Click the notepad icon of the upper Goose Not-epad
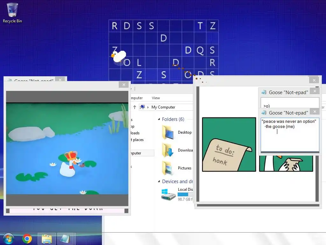The width and height of the screenshot is (326, 245). 264,92
